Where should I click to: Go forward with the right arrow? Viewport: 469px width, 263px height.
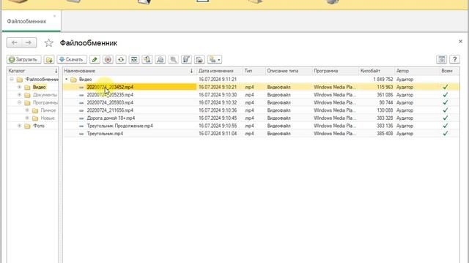pos(29,42)
